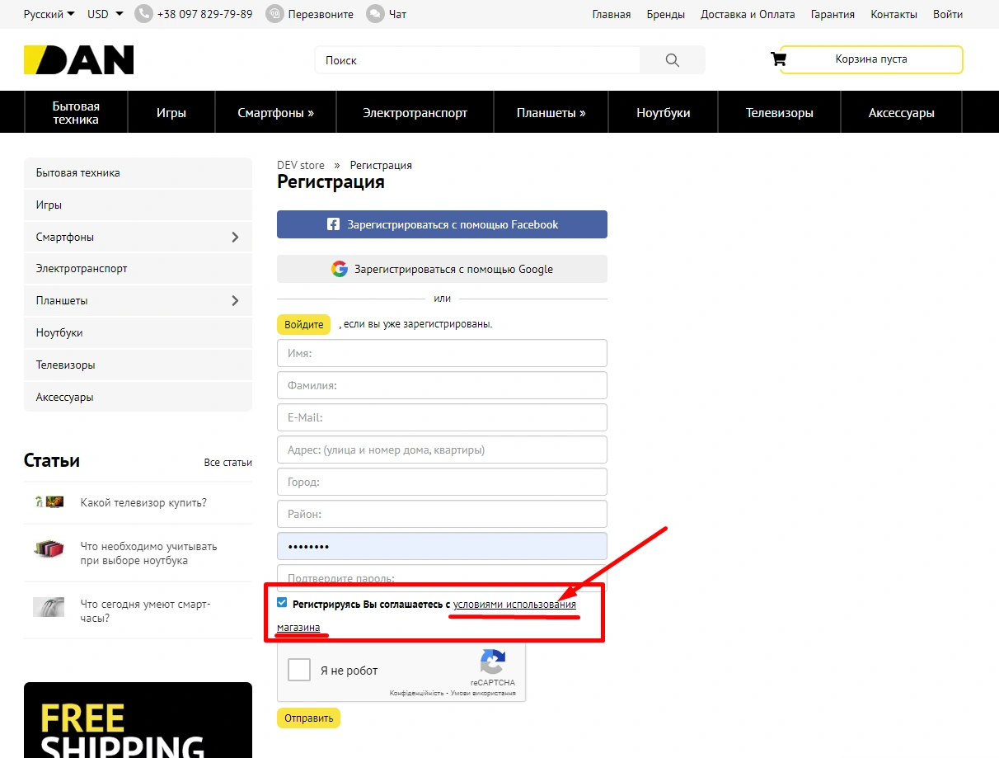
Task: Click the Facebook icon on signup button
Action: click(x=333, y=224)
